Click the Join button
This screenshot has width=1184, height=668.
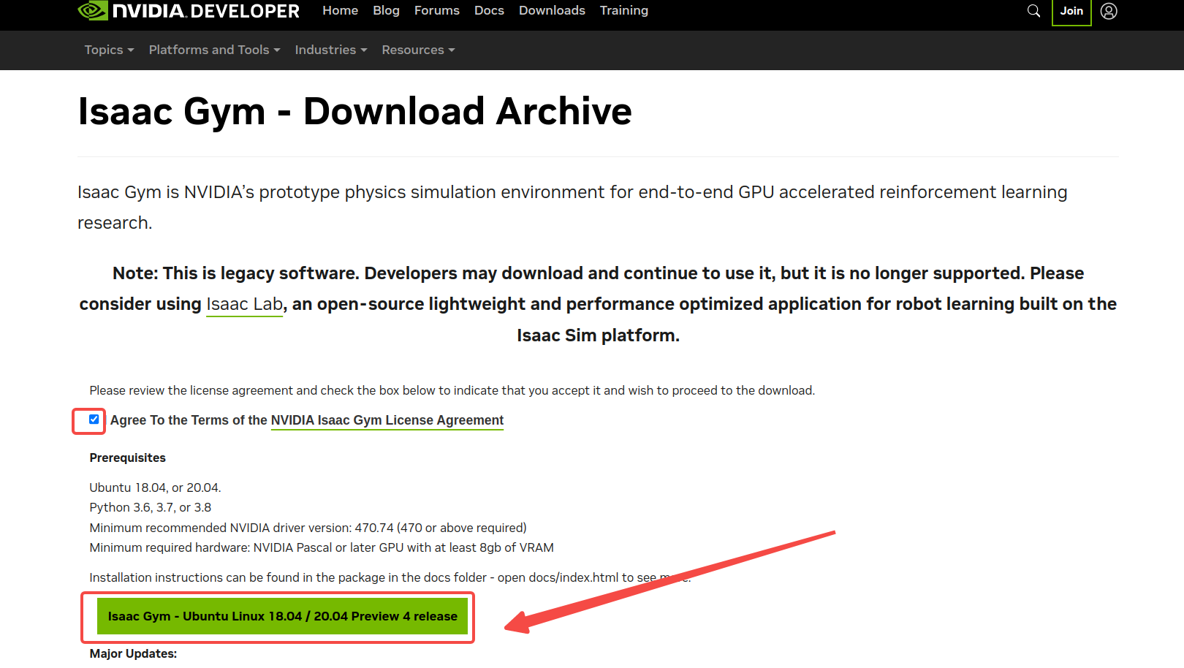point(1071,11)
